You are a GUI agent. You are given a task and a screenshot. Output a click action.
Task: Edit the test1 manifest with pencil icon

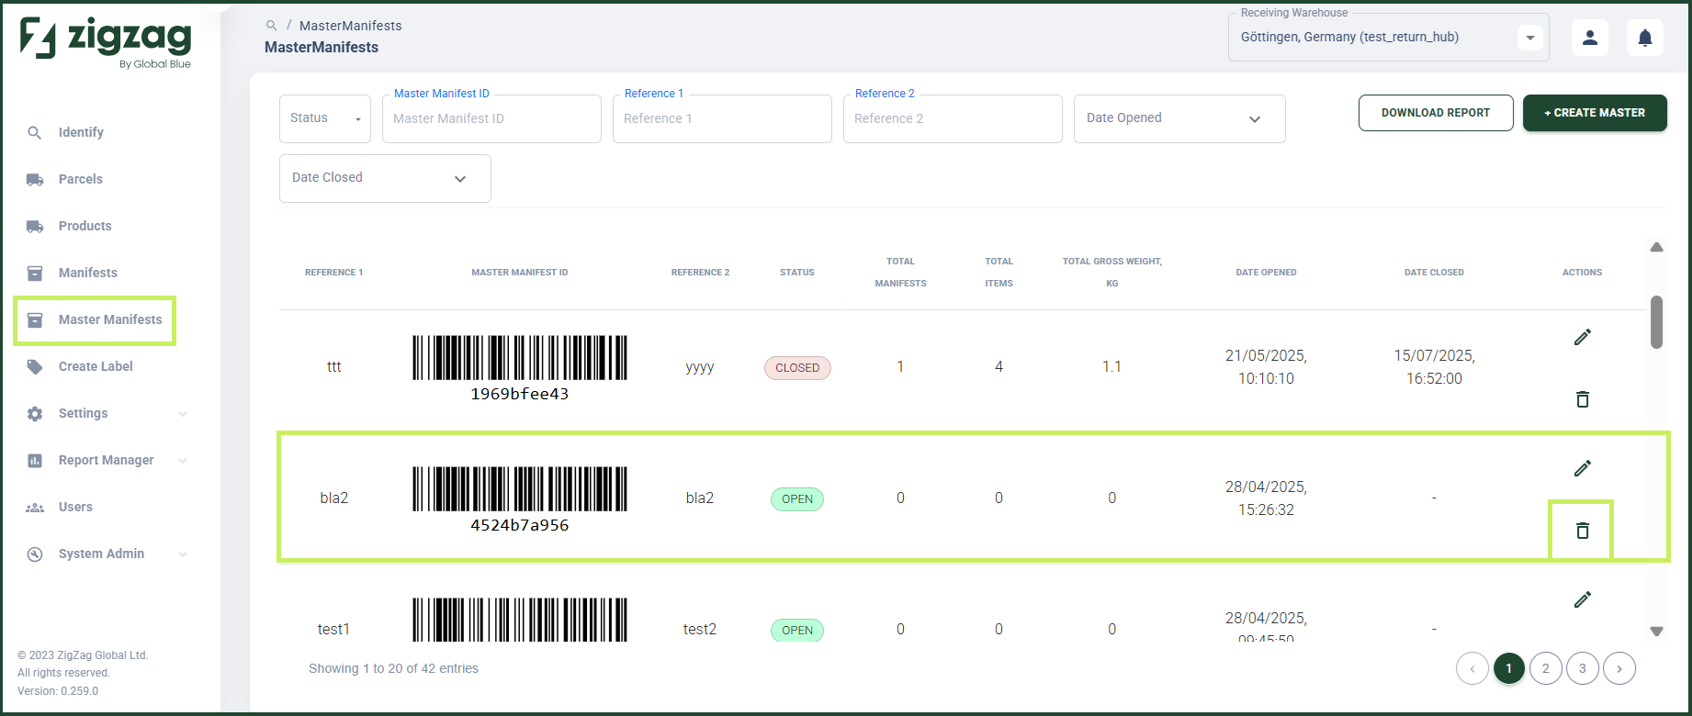coord(1582,599)
